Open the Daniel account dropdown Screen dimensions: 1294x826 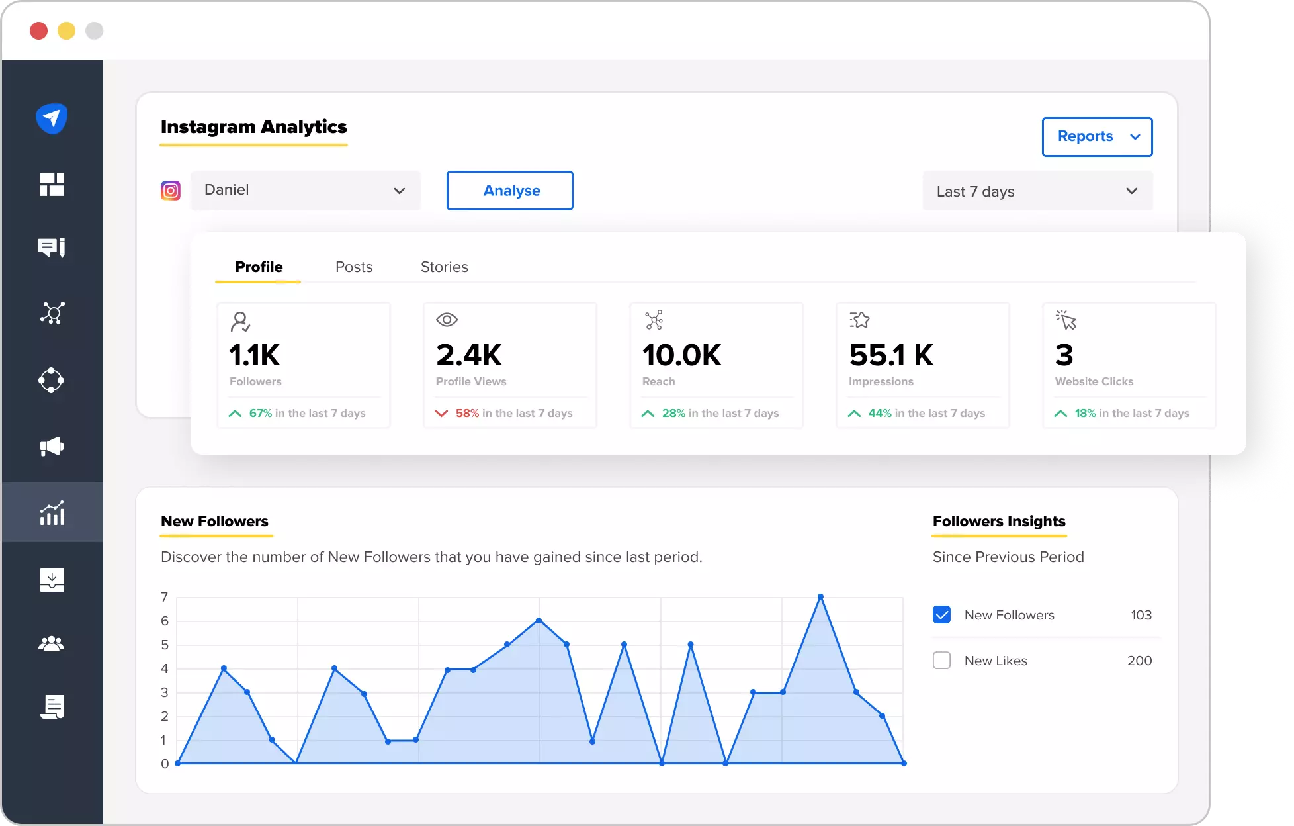click(306, 191)
